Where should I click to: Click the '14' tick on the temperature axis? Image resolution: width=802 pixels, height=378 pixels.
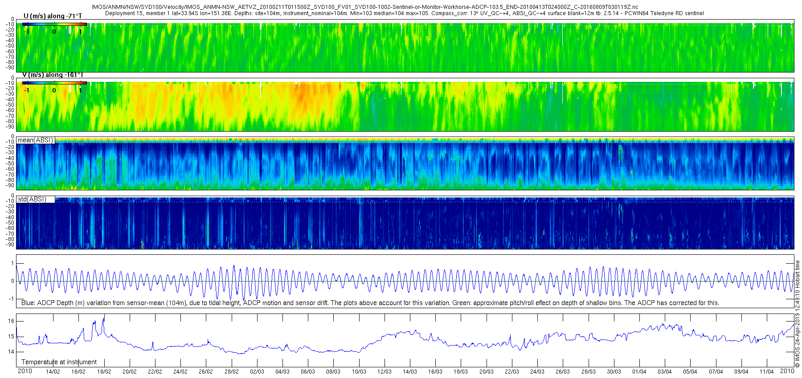[x=11, y=352]
